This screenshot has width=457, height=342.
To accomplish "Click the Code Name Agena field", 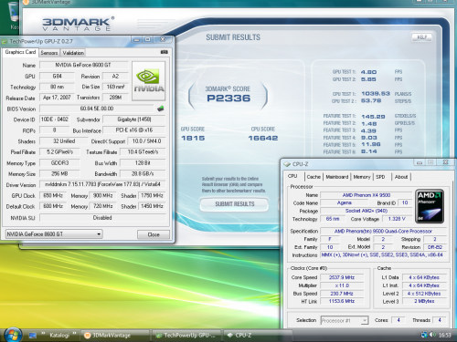I will 345,202.
